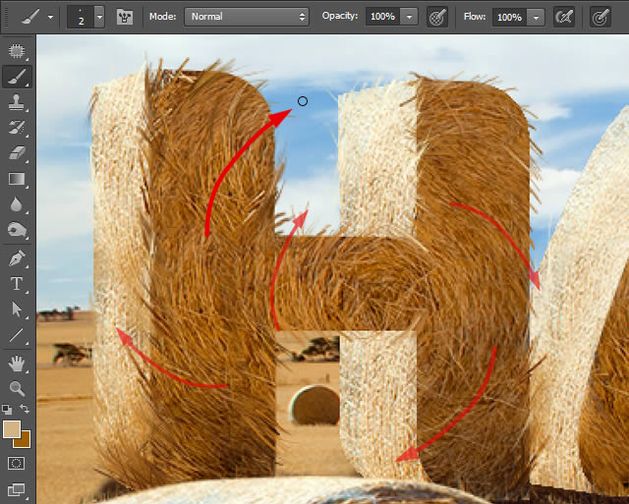This screenshot has height=504, width=629.
Task: Toggle pressure for brush size
Action: tap(600, 18)
